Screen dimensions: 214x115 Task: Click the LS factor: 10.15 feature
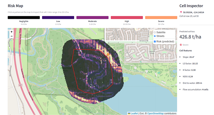coord(190,64)
